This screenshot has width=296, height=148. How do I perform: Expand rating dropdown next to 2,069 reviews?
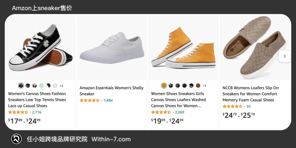click(x=173, y=113)
